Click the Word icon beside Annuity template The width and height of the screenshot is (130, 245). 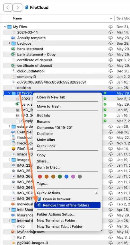point(13,38)
